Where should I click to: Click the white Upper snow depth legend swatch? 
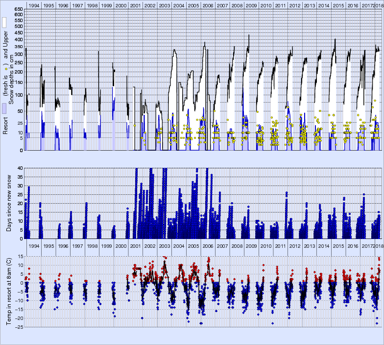pyautogui.click(x=4, y=23)
